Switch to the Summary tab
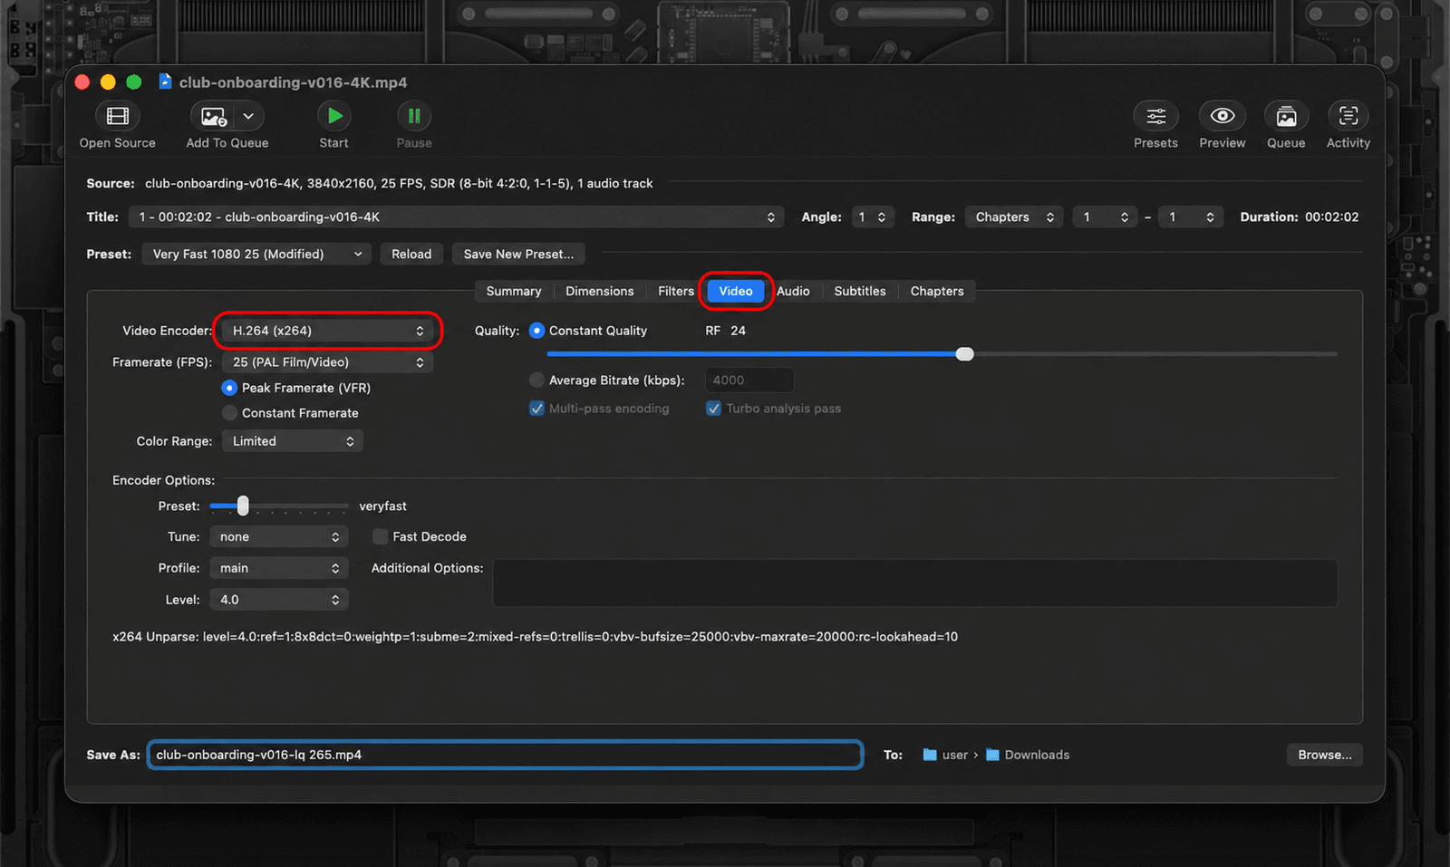Image resolution: width=1450 pixels, height=867 pixels. point(514,291)
